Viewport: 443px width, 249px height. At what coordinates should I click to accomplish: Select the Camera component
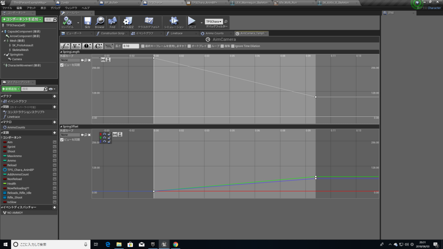pos(17,59)
